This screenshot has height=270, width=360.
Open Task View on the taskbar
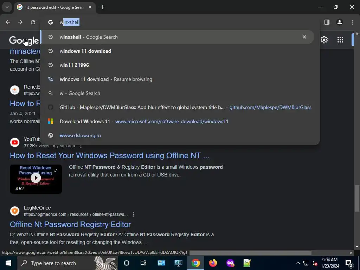pos(143,263)
